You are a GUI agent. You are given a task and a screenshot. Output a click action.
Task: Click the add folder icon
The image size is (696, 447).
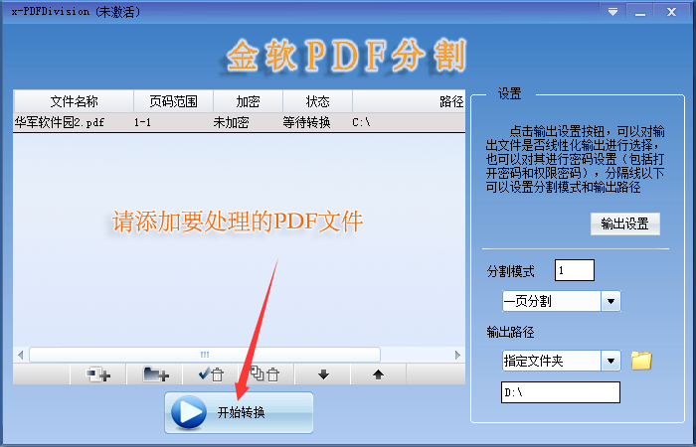pos(155,374)
